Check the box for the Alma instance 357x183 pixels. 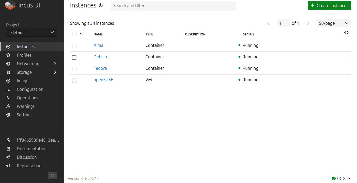[74, 46]
